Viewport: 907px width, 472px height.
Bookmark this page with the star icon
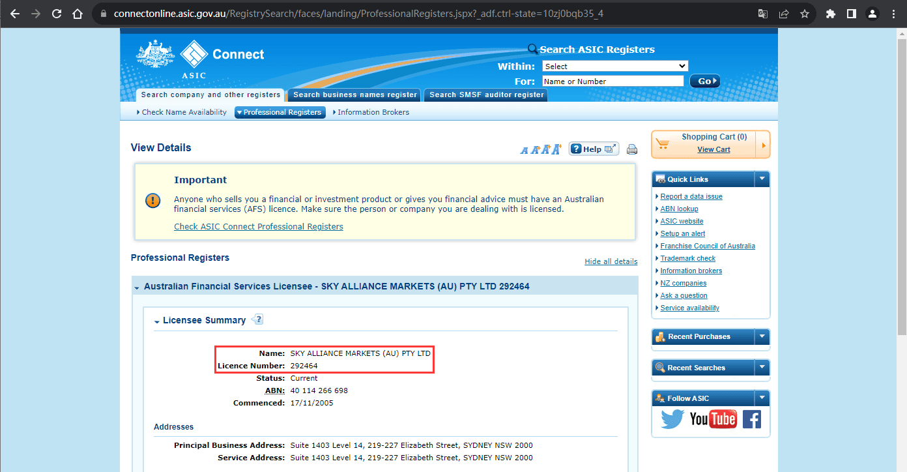(x=805, y=14)
